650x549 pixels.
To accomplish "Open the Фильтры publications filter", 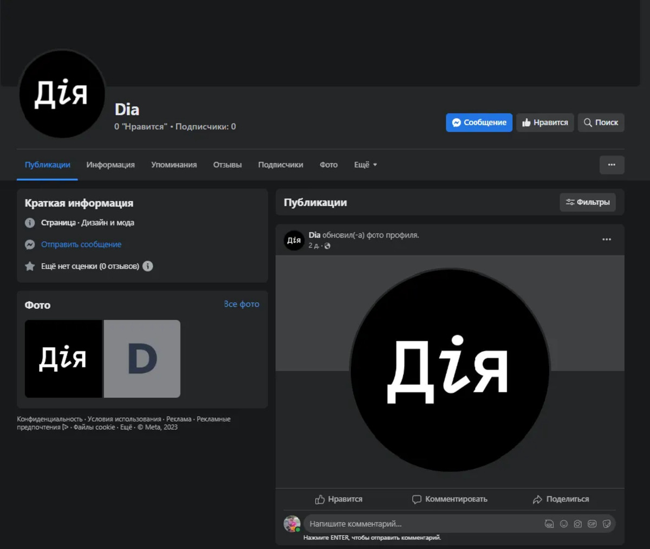I will (x=588, y=202).
